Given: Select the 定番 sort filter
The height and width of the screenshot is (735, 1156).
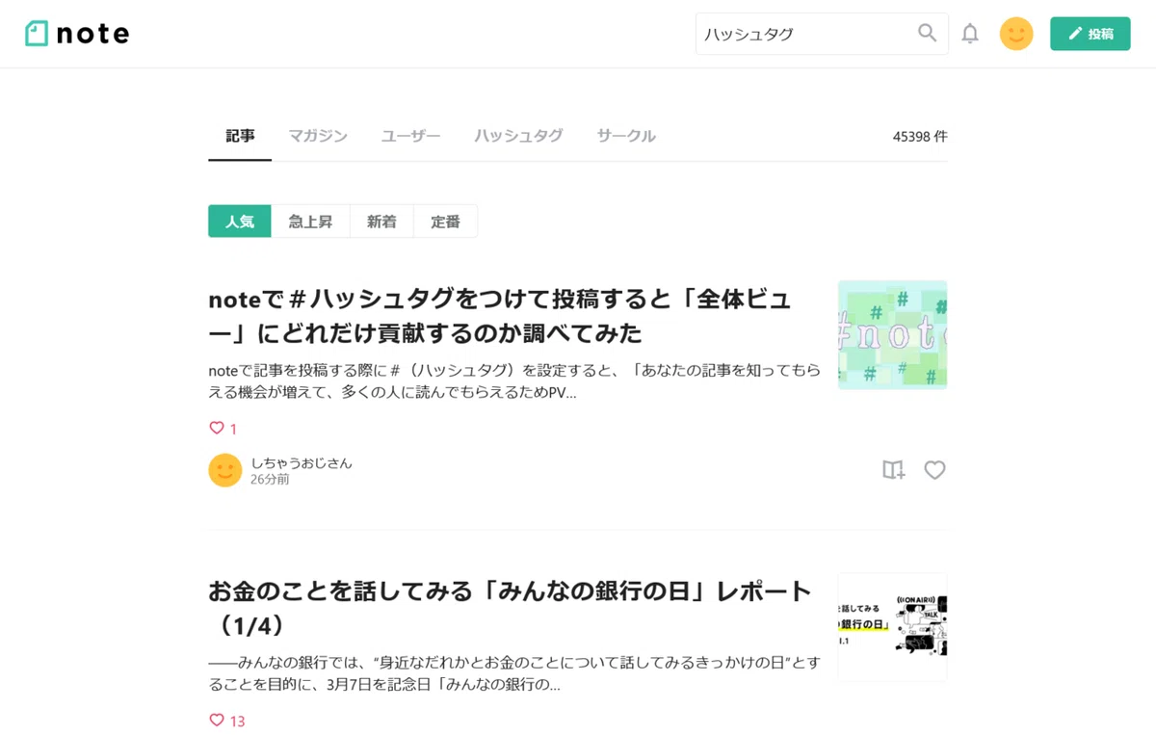Looking at the screenshot, I should (445, 221).
